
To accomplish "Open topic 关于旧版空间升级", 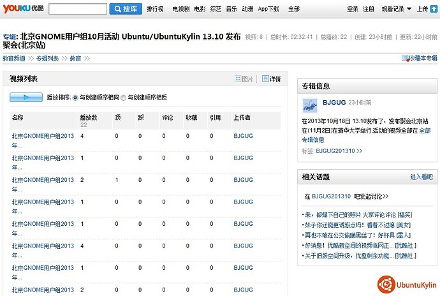I will click(360, 256).
